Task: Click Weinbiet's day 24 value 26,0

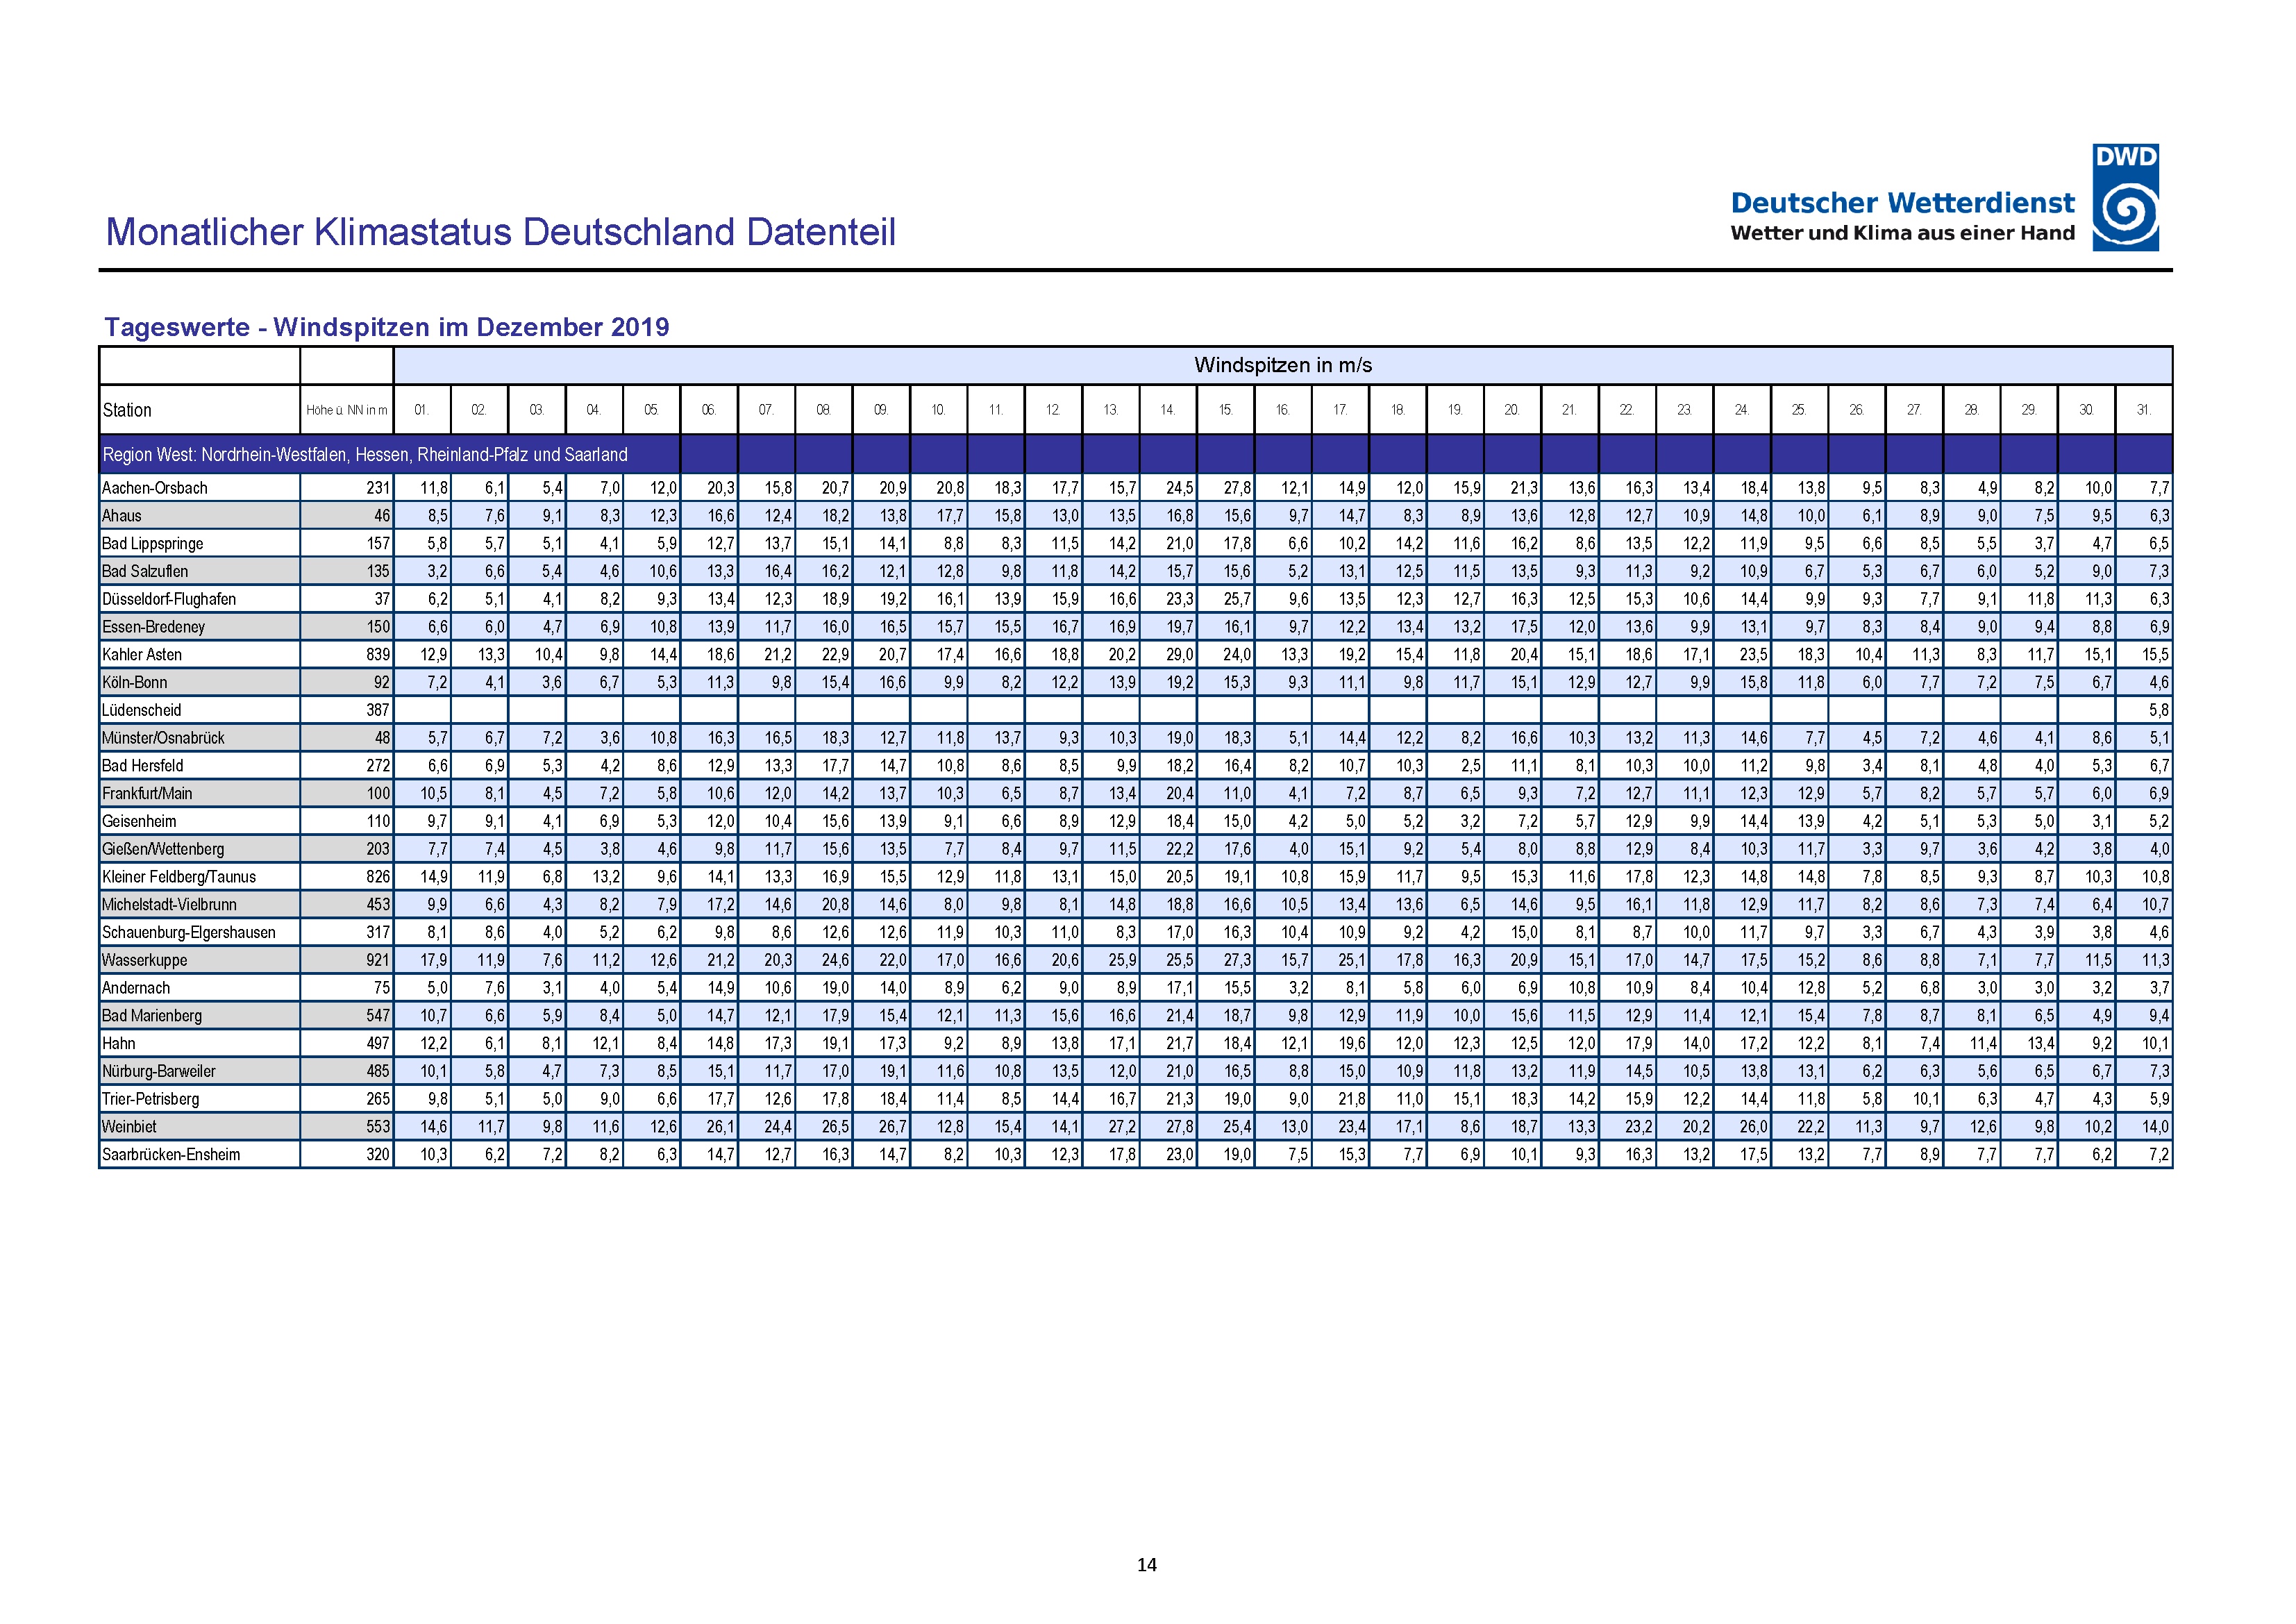Action: 1753,1127
